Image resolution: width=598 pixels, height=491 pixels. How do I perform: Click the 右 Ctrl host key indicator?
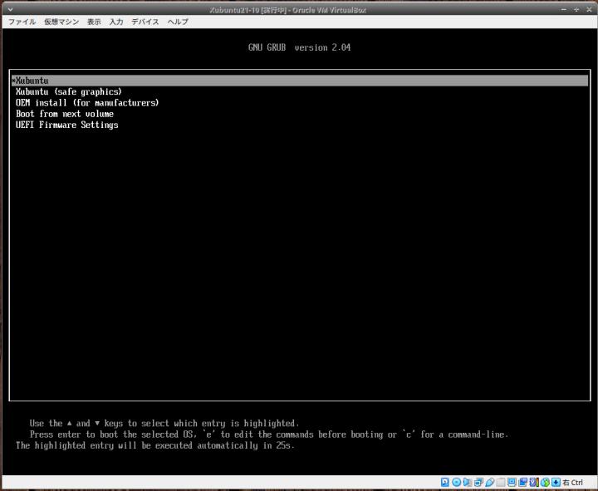coord(572,483)
